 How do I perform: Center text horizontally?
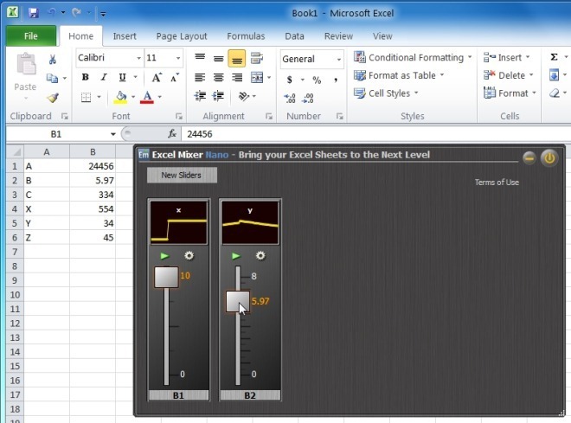click(x=219, y=77)
